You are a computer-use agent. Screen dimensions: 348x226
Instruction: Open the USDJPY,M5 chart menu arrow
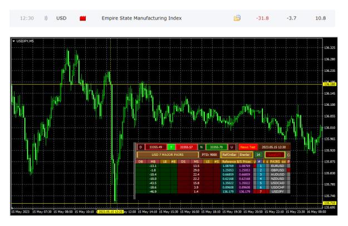point(14,41)
